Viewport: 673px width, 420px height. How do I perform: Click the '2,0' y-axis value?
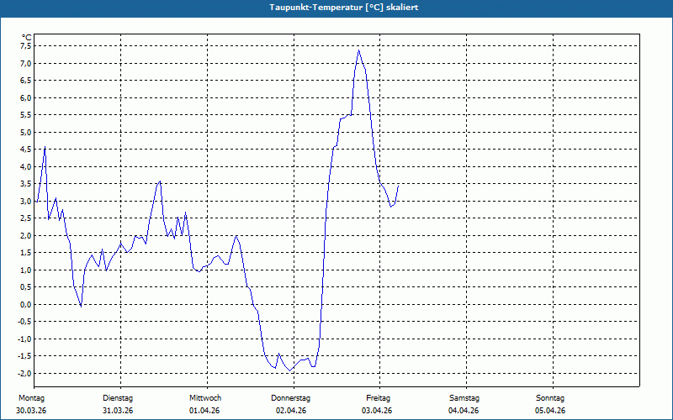click(x=26, y=236)
